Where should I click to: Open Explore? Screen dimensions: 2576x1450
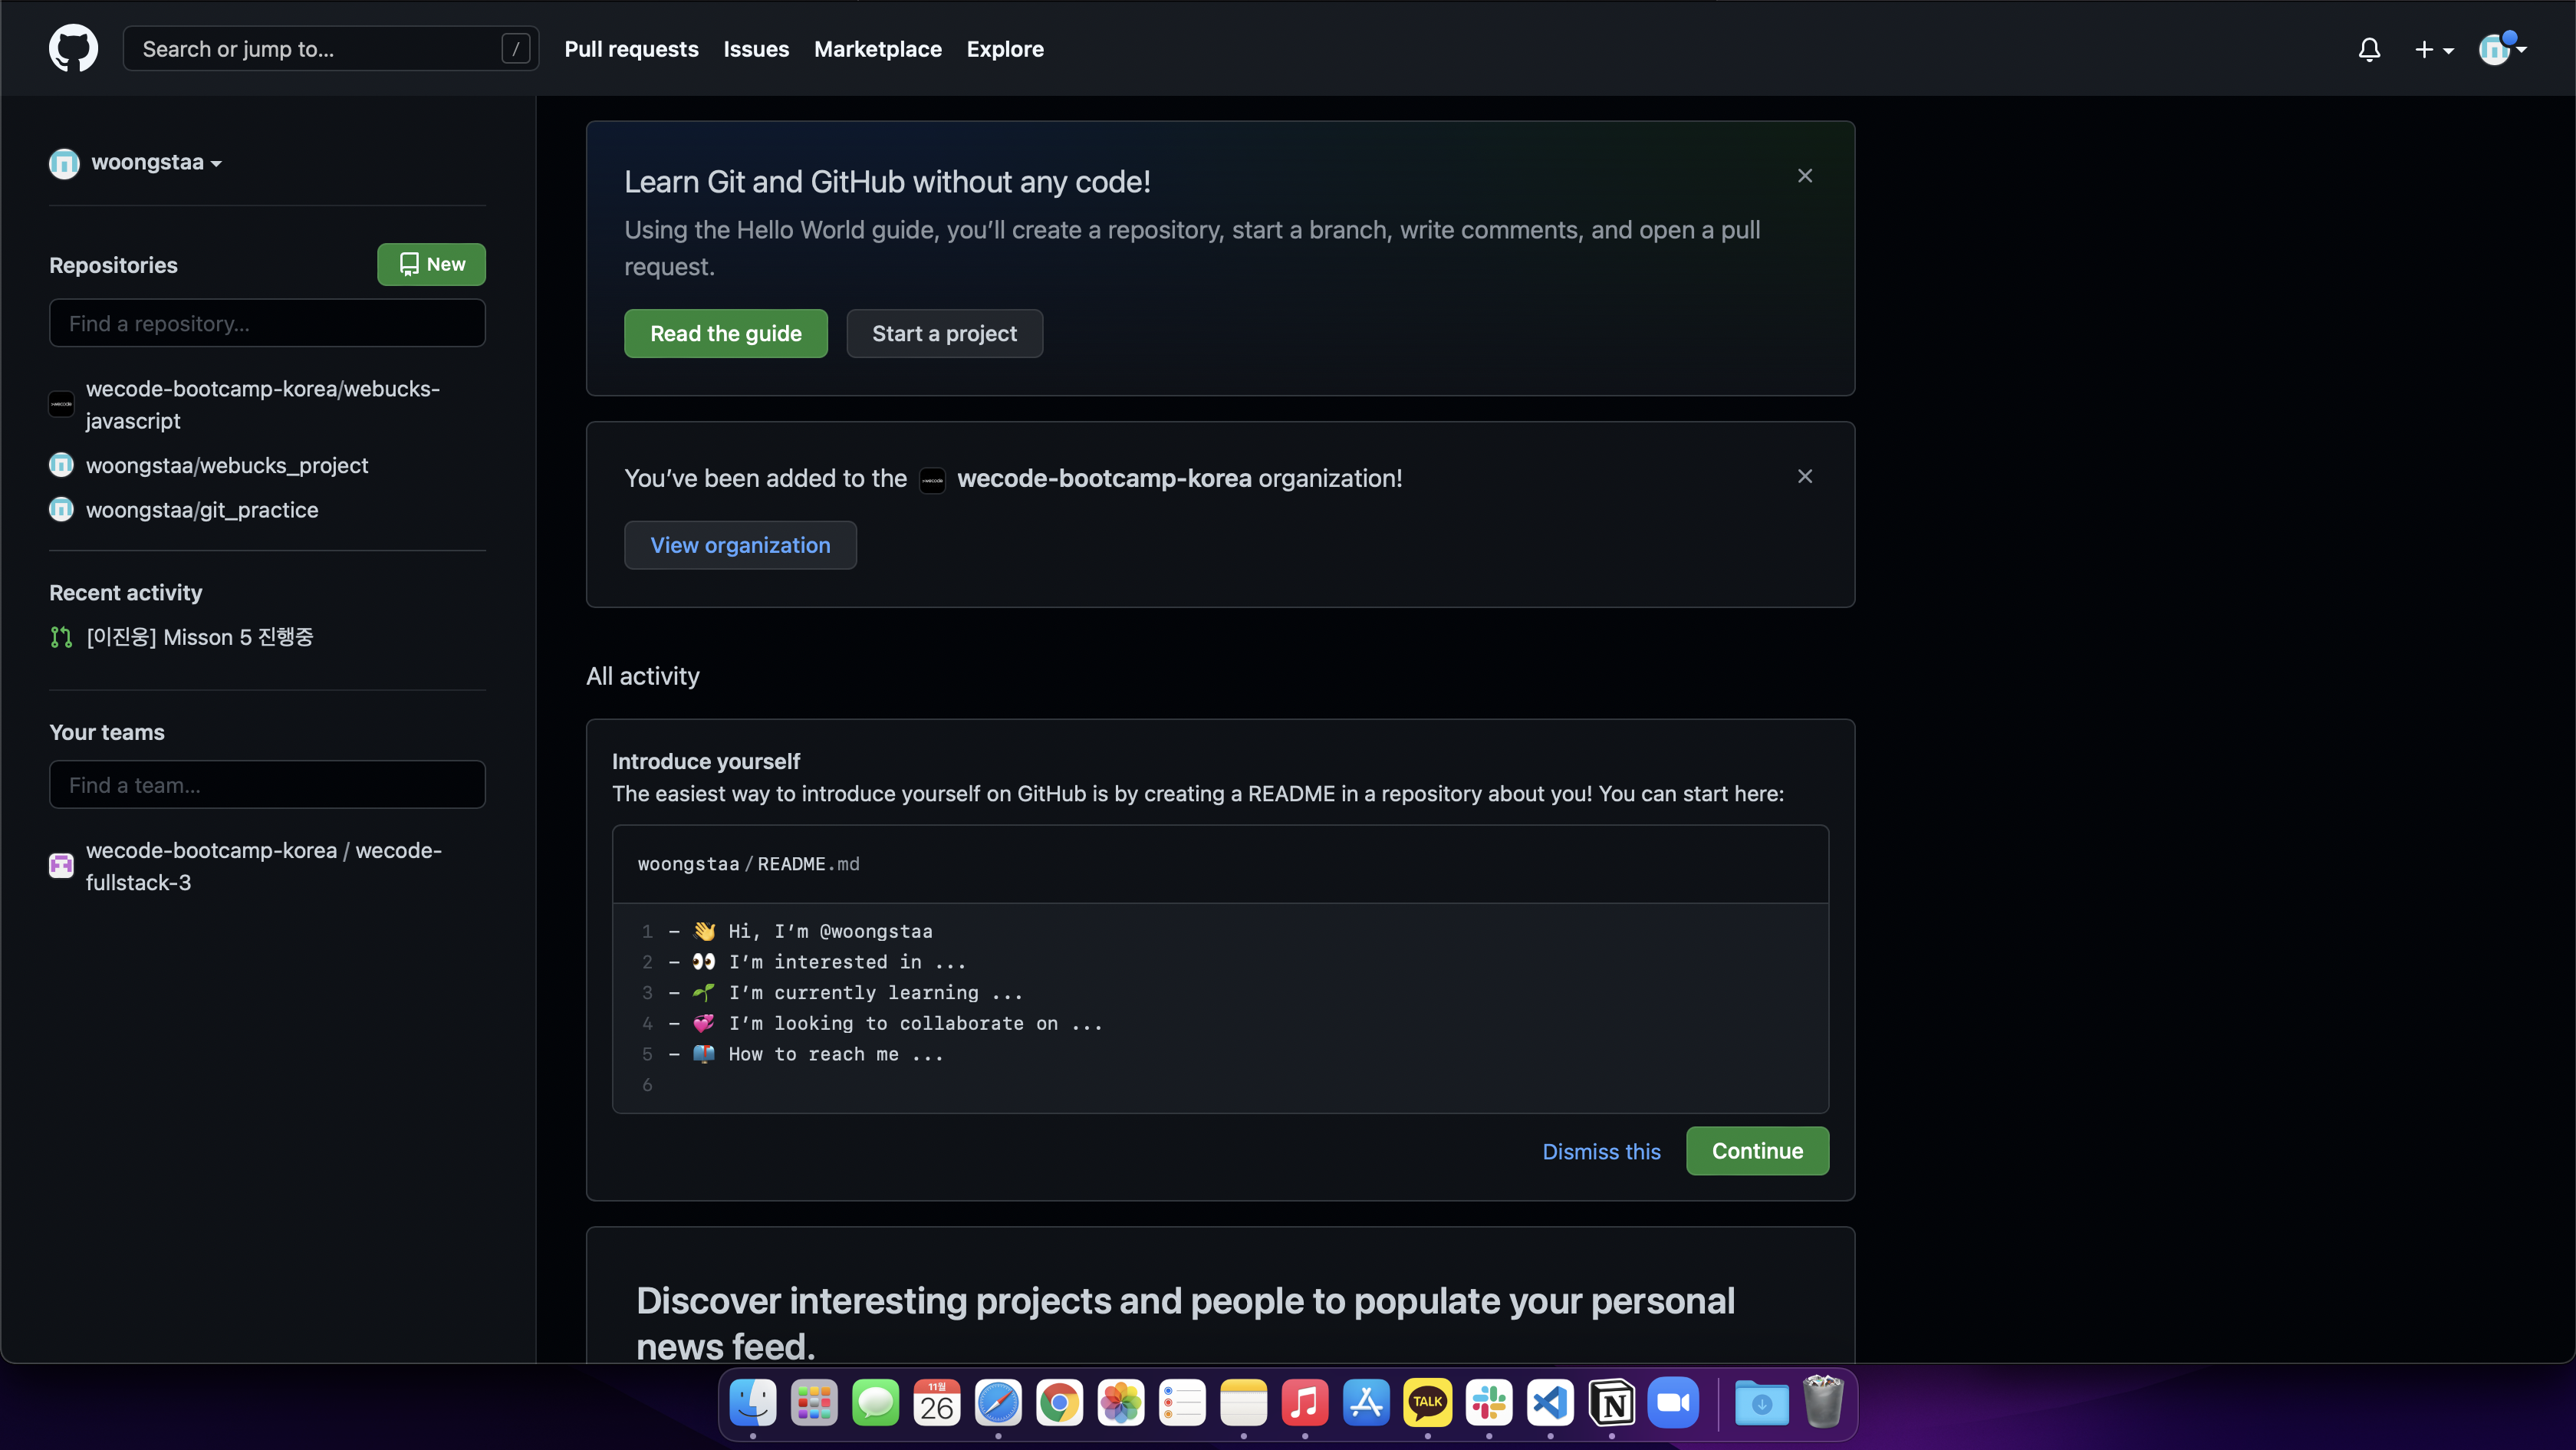tap(1004, 49)
